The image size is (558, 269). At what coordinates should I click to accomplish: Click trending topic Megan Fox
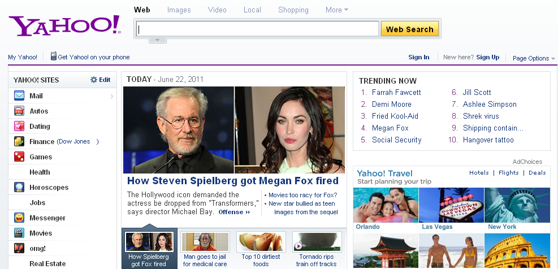tap(390, 128)
